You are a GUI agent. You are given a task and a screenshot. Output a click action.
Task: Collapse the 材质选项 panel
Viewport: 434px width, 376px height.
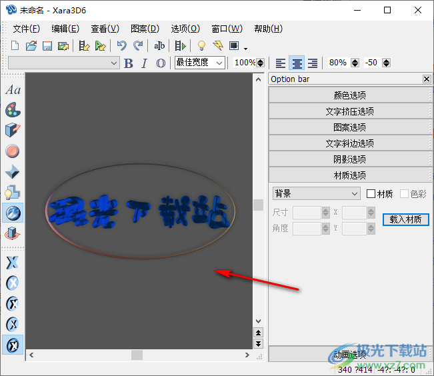point(350,175)
